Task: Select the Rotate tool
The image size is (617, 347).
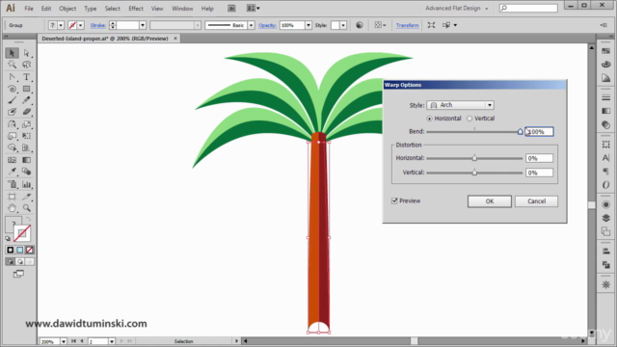Action: tap(12, 124)
